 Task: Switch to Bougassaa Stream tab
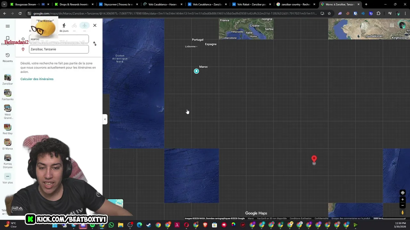click(x=30, y=4)
